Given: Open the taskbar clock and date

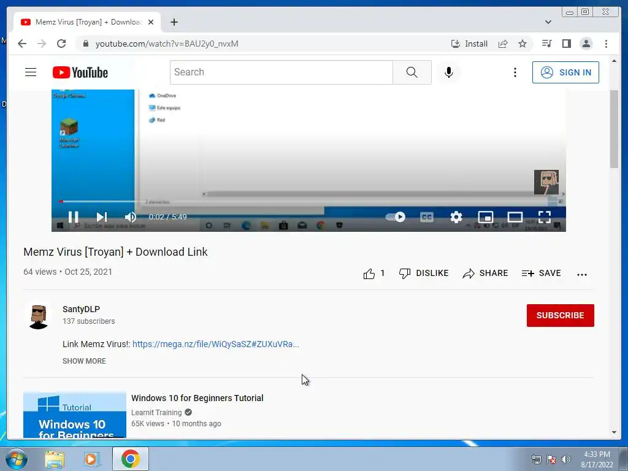Looking at the screenshot, I should (597, 459).
